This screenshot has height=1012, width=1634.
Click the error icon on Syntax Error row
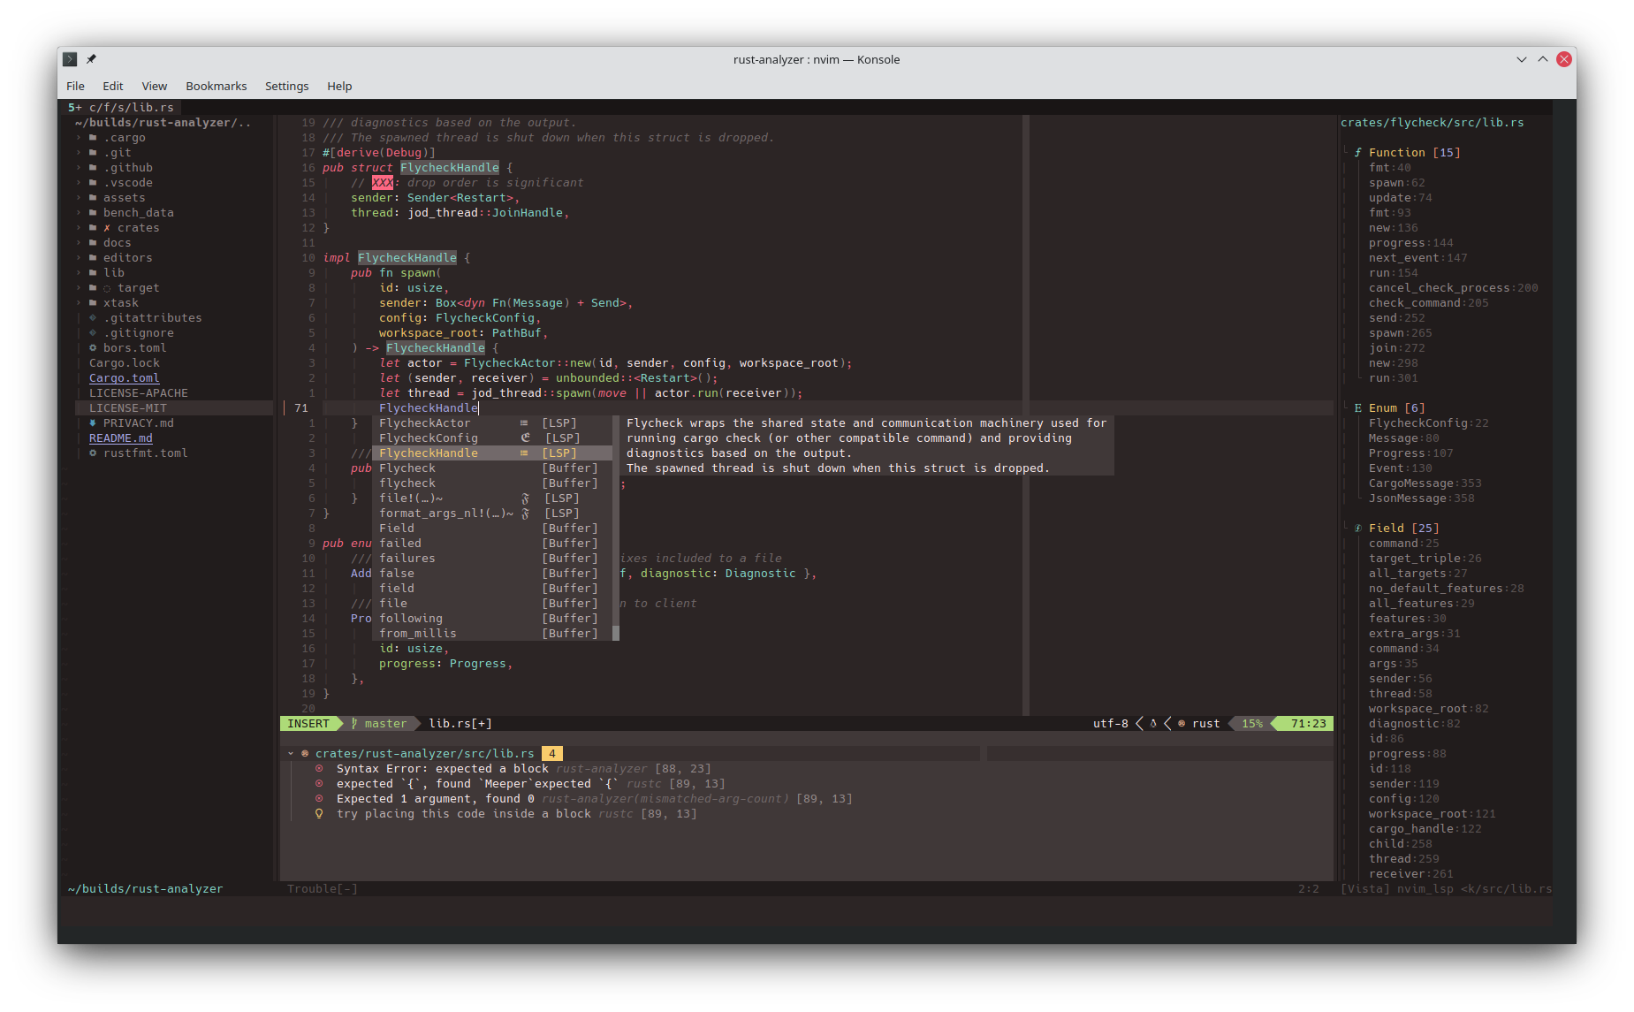point(319,769)
